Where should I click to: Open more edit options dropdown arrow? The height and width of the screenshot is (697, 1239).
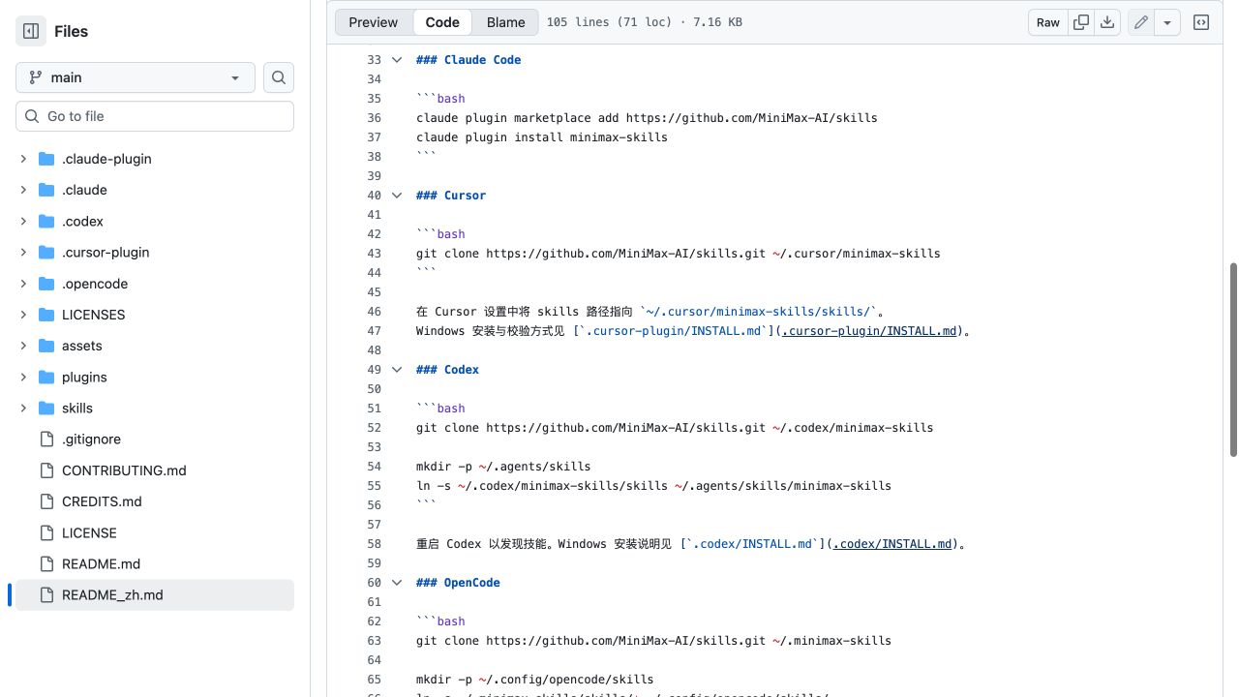(1167, 22)
